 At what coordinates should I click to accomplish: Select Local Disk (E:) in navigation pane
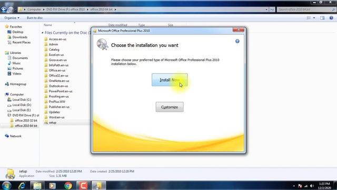click(22, 110)
